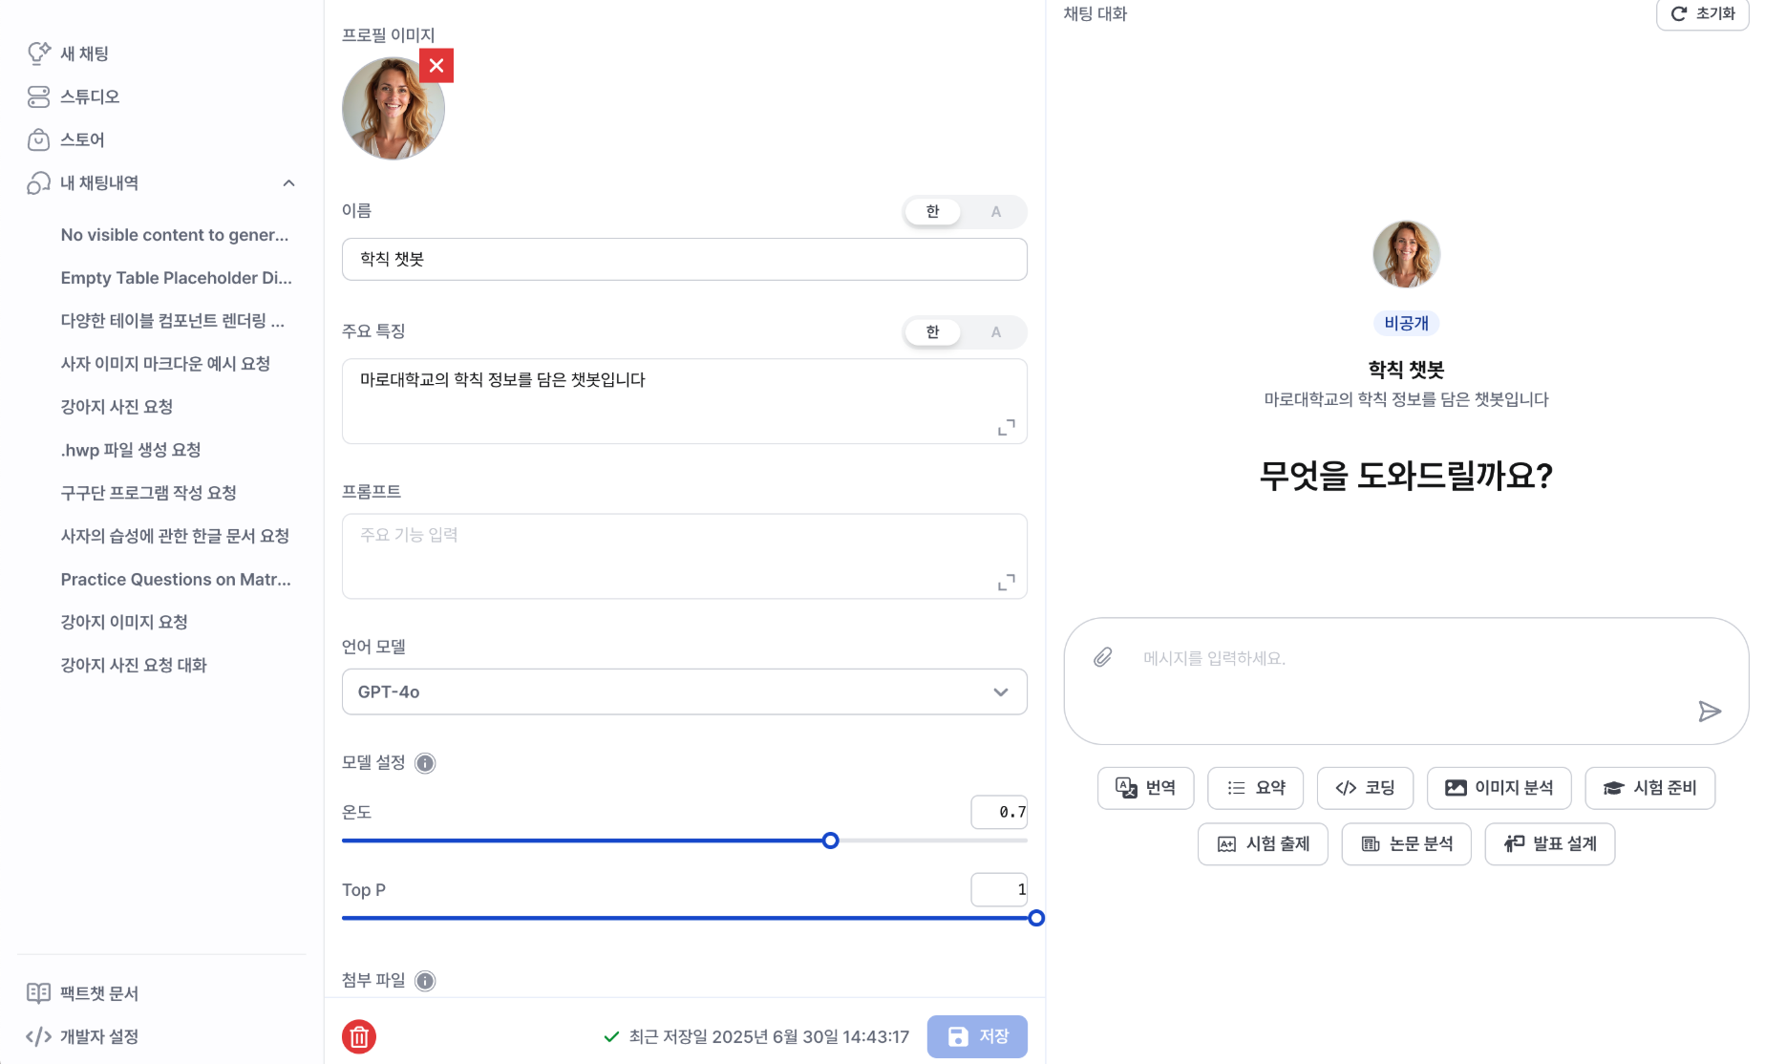Expand the 주요 특징 text area
Image resolution: width=1765 pixels, height=1064 pixels.
(x=1006, y=427)
